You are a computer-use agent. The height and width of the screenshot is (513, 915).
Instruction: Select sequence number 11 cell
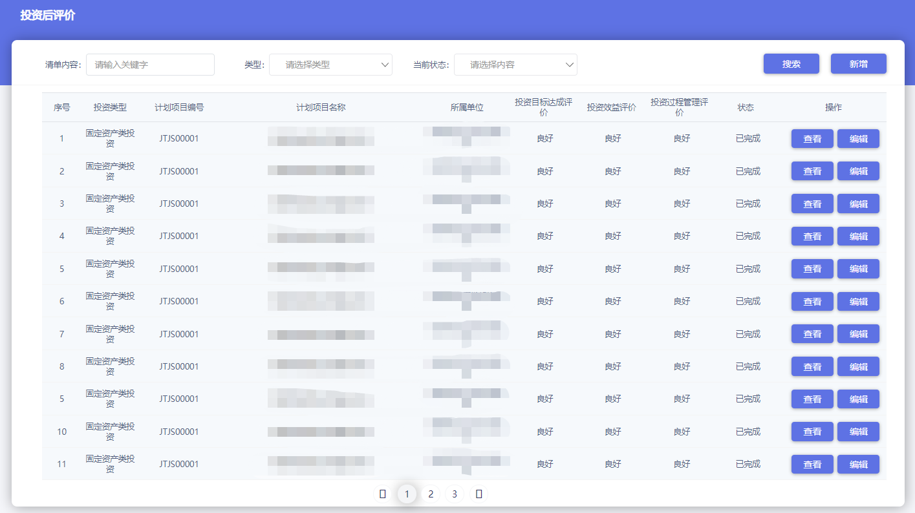62,464
